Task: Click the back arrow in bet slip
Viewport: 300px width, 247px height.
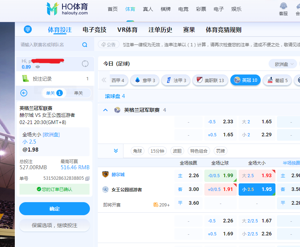Action: click(x=24, y=93)
